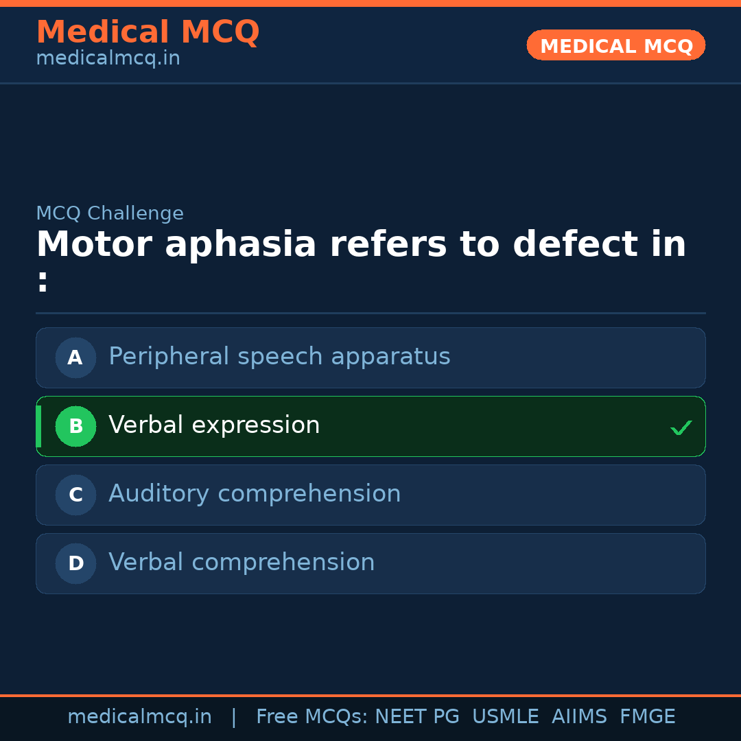The height and width of the screenshot is (741, 741).
Task: Click the Medical MCQ header title
Action: (x=148, y=32)
